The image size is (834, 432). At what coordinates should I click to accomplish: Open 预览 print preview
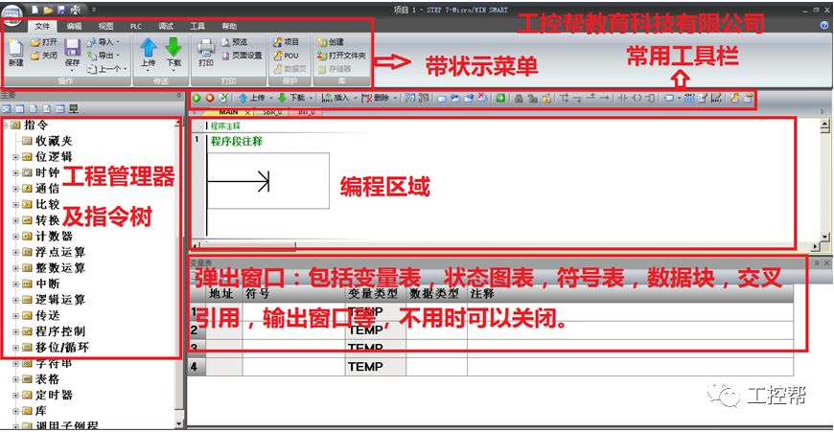point(235,42)
